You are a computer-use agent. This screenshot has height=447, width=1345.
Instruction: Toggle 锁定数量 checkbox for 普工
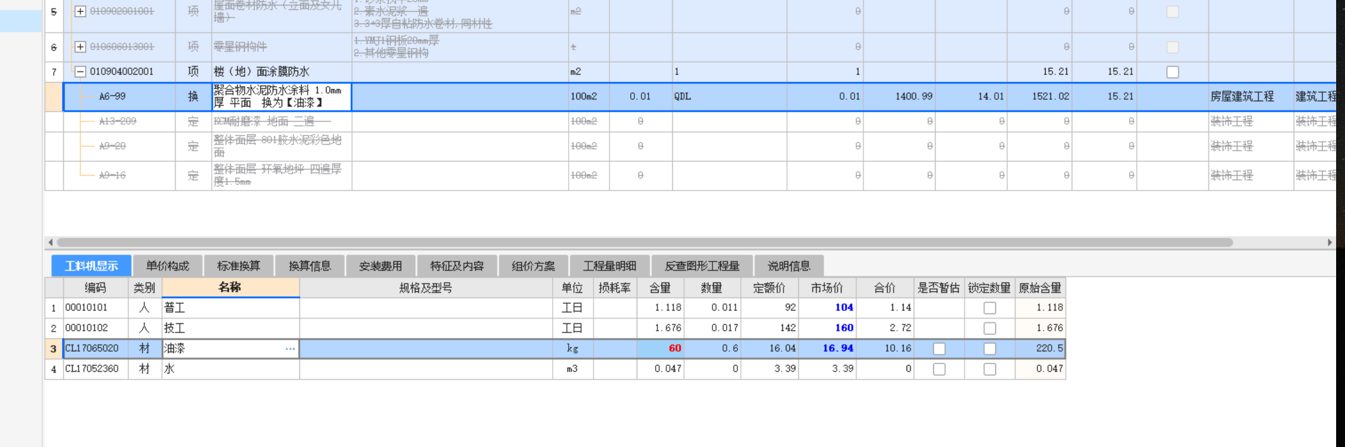point(989,307)
